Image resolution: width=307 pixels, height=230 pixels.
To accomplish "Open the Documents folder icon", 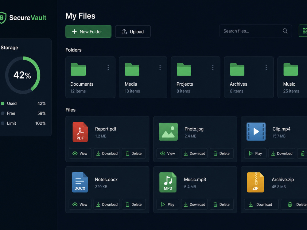I will coord(78,69).
